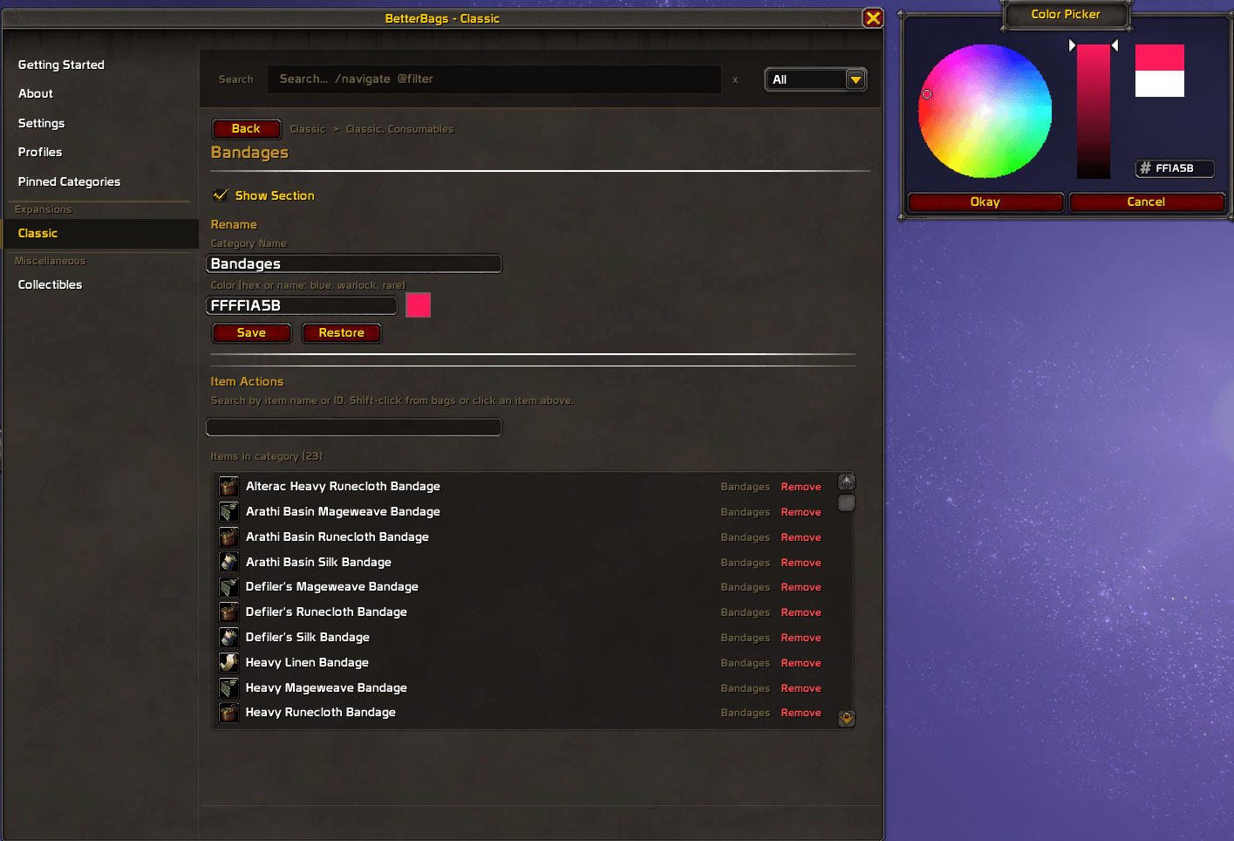Close the BetterBags window
The image size is (1234, 841).
pyautogui.click(x=873, y=18)
